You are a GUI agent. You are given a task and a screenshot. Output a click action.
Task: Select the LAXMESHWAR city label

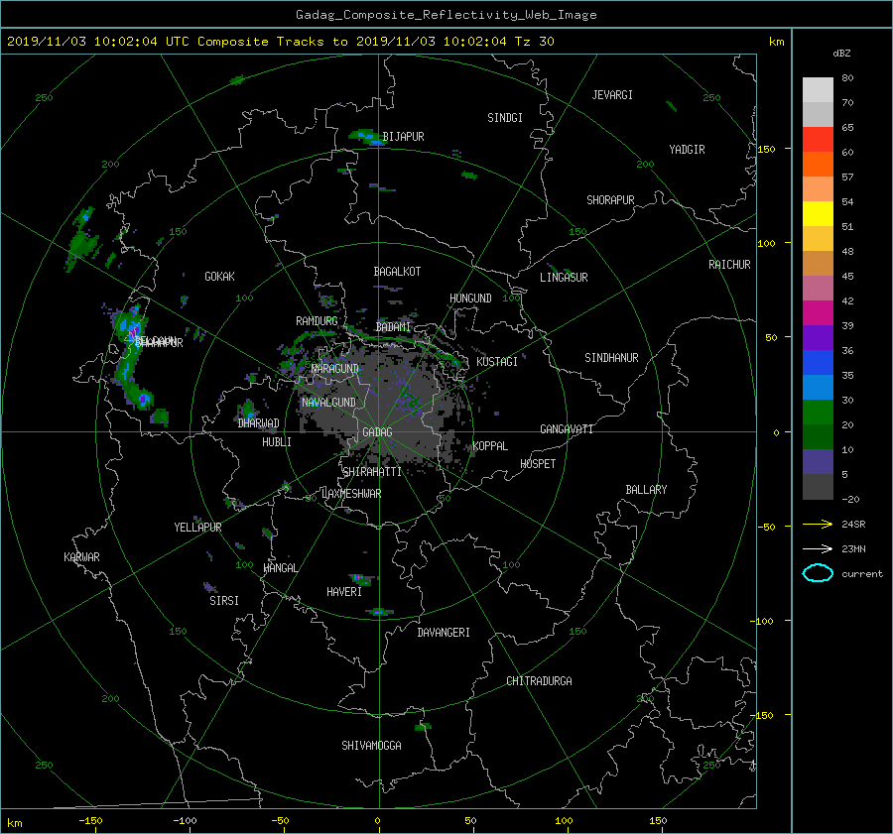pyautogui.click(x=351, y=494)
